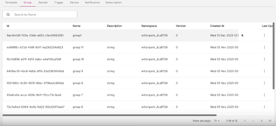
Task: Expand the Rows per page dropdown
Action: click(217, 121)
